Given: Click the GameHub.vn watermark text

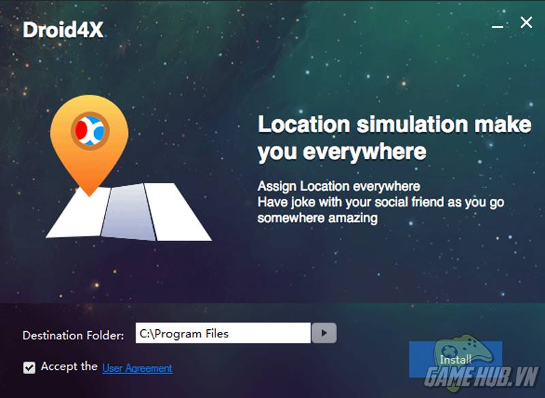Looking at the screenshot, I should (481, 376).
